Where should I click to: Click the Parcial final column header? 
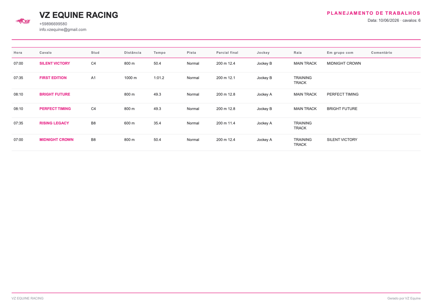pos(227,53)
